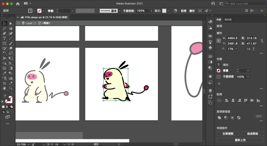
Task: Click the 組成群組 button
Action: tap(252, 134)
